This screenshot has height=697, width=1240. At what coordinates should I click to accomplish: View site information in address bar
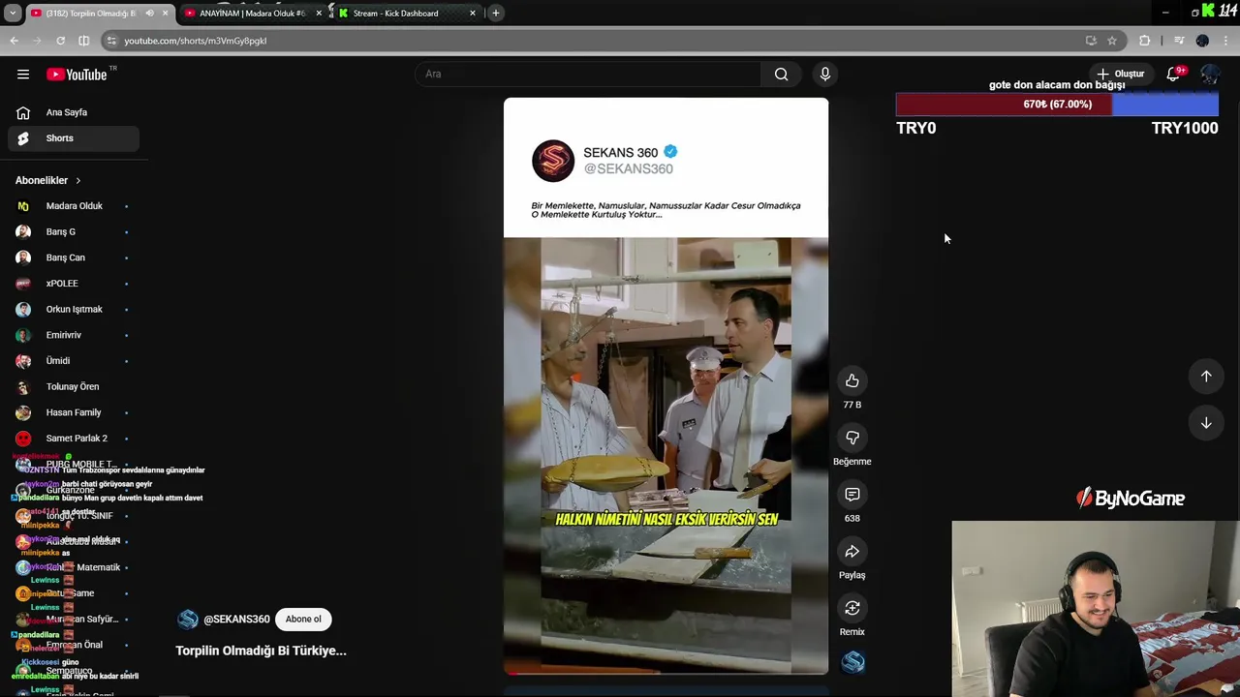click(x=112, y=41)
